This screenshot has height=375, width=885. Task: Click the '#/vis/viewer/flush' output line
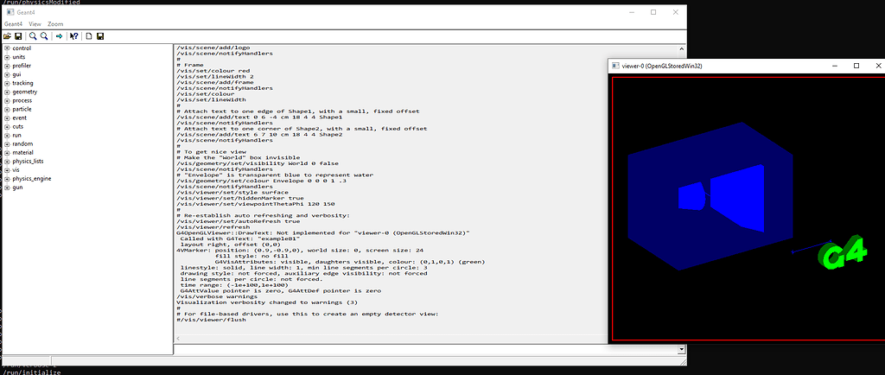click(x=211, y=320)
